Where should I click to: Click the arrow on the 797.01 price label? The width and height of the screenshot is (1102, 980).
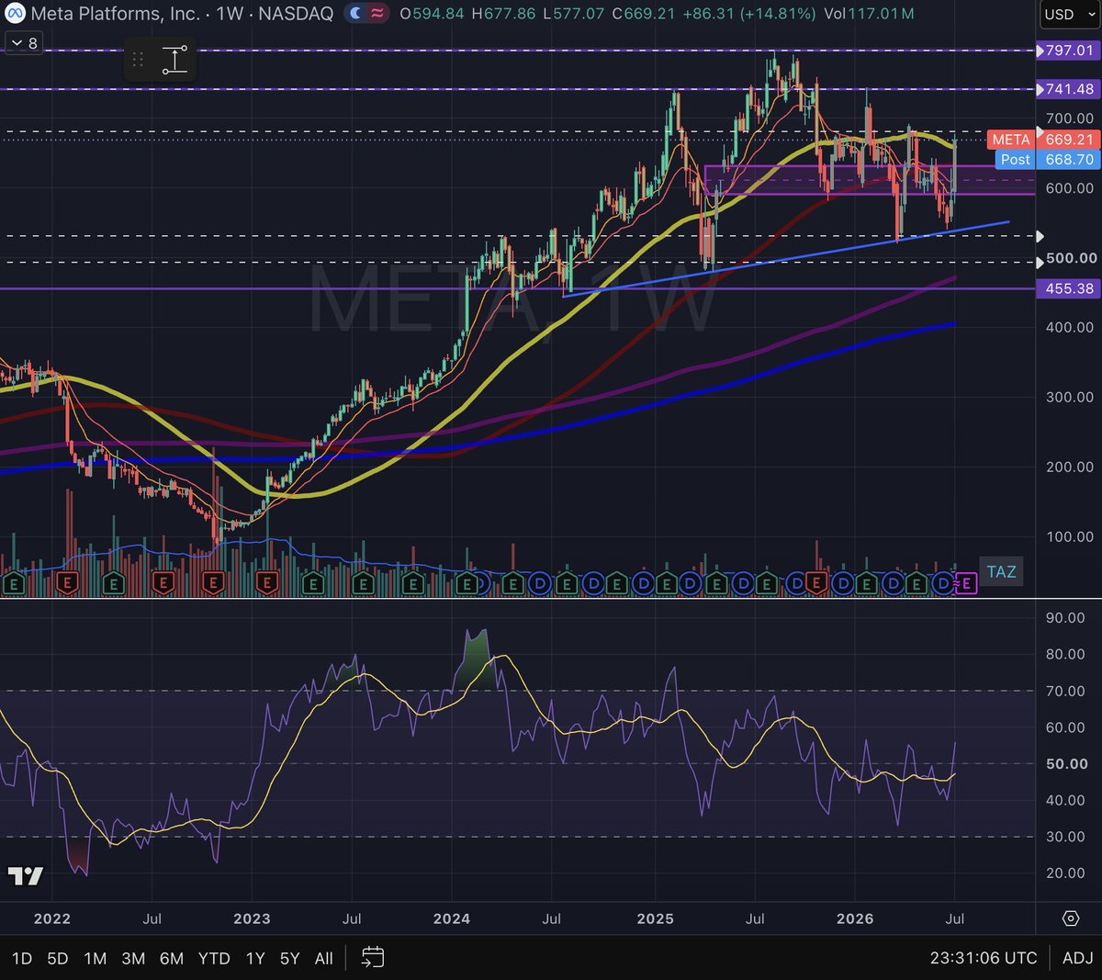point(1040,51)
